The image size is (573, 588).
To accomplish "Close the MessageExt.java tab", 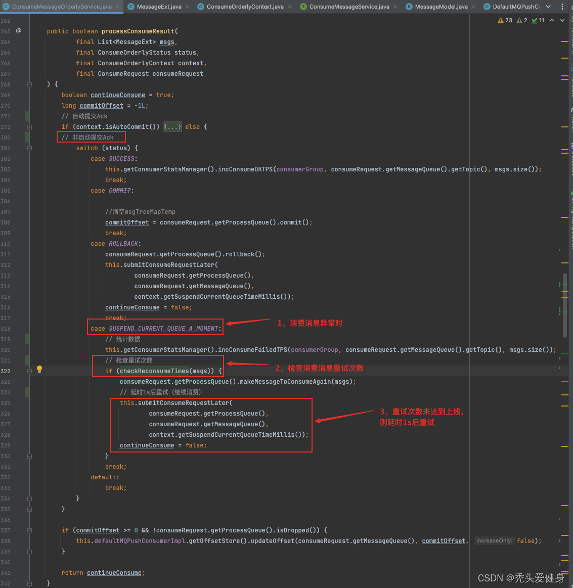I will 187,7.
